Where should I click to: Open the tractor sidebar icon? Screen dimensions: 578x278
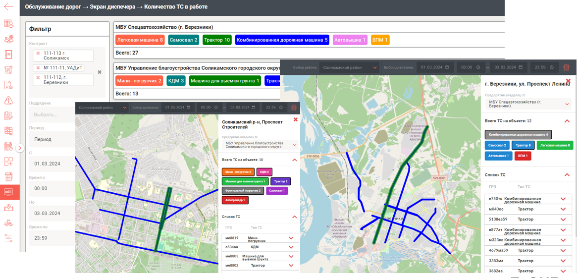[8, 223]
